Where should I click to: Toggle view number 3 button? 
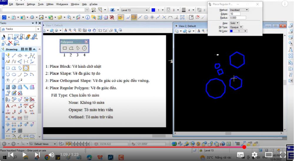click(73, 144)
